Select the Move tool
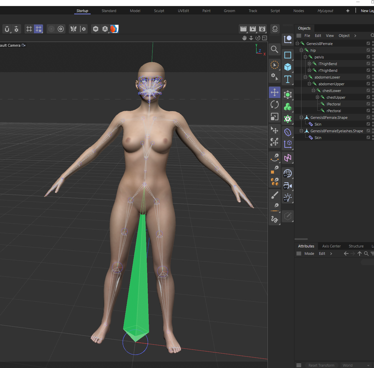 click(x=275, y=92)
